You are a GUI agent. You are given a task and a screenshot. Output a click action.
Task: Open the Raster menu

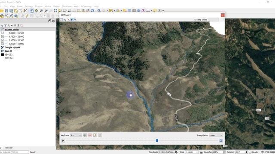(x=56, y=6)
